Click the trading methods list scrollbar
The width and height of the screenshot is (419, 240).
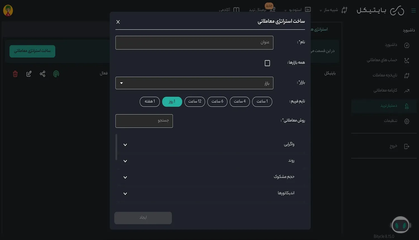click(x=116, y=147)
